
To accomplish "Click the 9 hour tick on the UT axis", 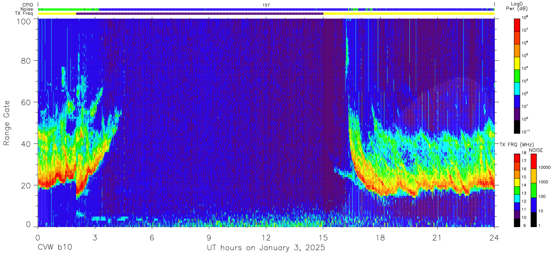I will pos(209,238).
